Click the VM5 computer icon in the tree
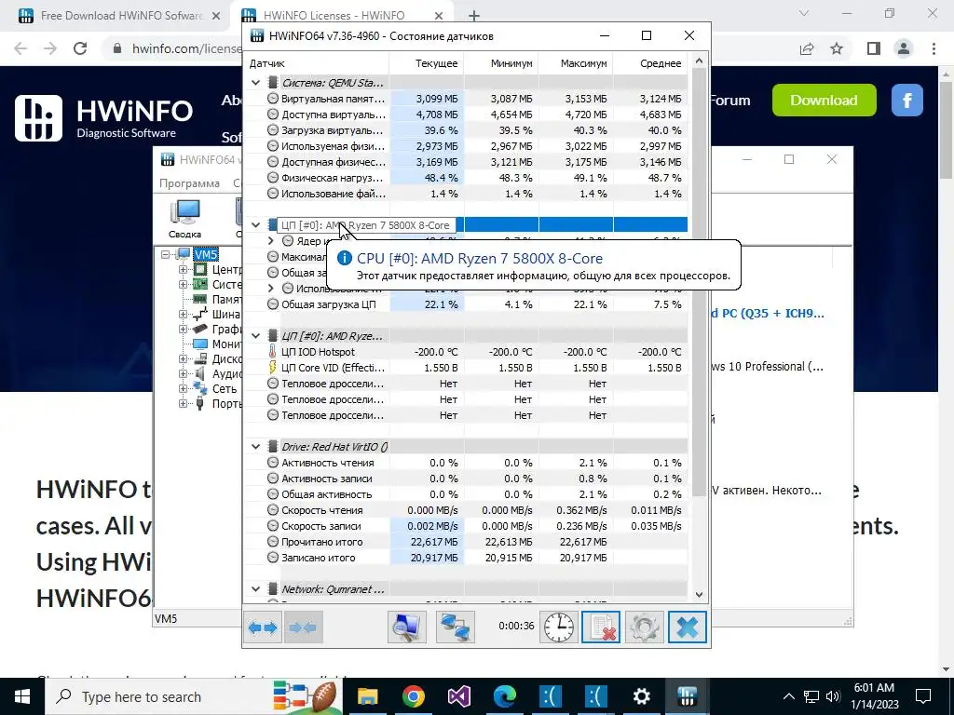 pyautogui.click(x=184, y=254)
